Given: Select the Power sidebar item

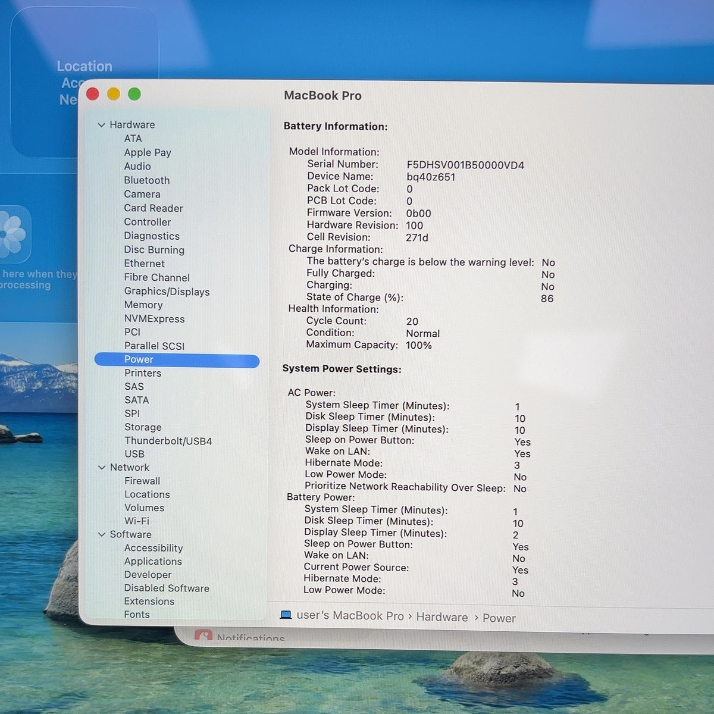Looking at the screenshot, I should point(177,360).
